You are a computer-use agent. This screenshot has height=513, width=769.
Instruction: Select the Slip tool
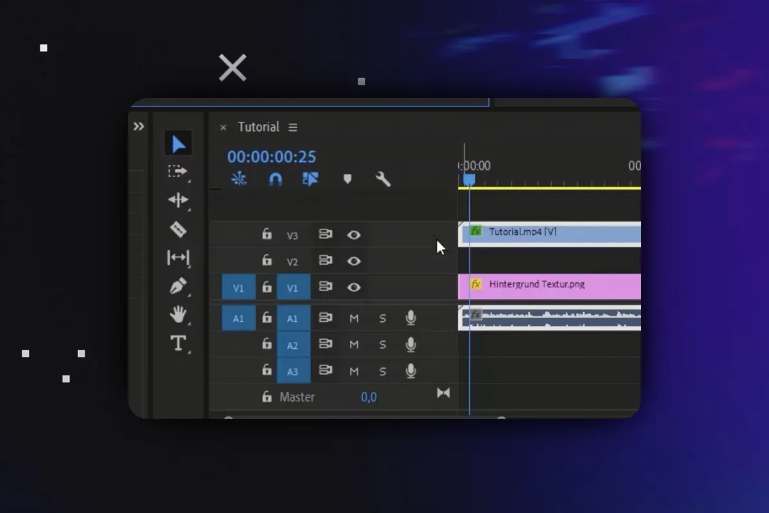click(178, 258)
